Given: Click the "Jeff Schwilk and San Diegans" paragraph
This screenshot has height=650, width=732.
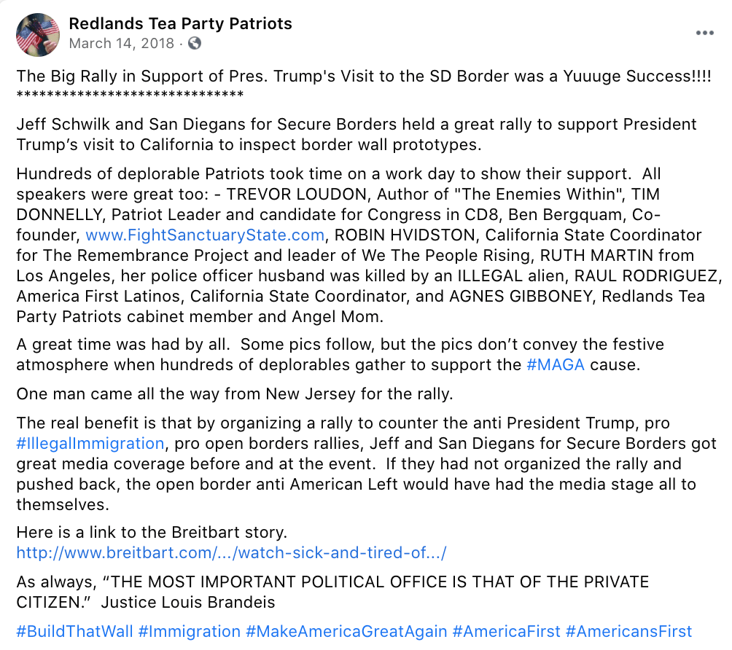Looking at the screenshot, I should (356, 134).
